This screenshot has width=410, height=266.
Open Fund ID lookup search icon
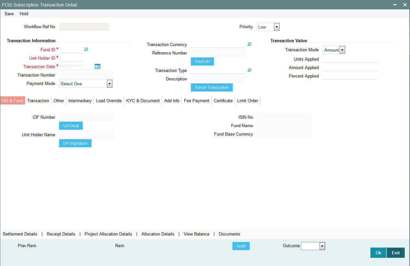86,50
